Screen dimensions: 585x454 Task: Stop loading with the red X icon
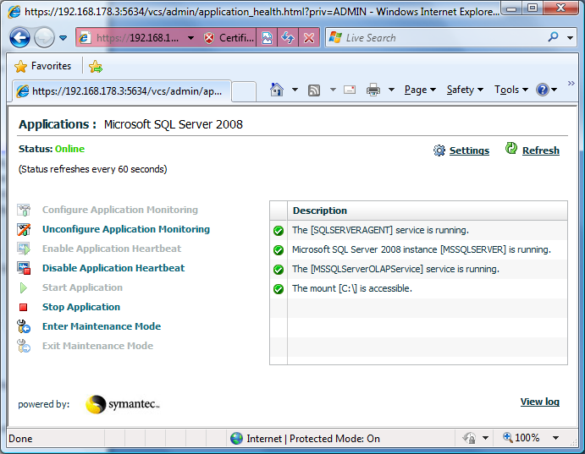point(308,37)
